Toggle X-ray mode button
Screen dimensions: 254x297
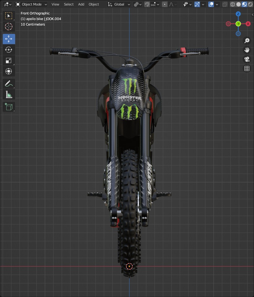[x=225, y=4]
